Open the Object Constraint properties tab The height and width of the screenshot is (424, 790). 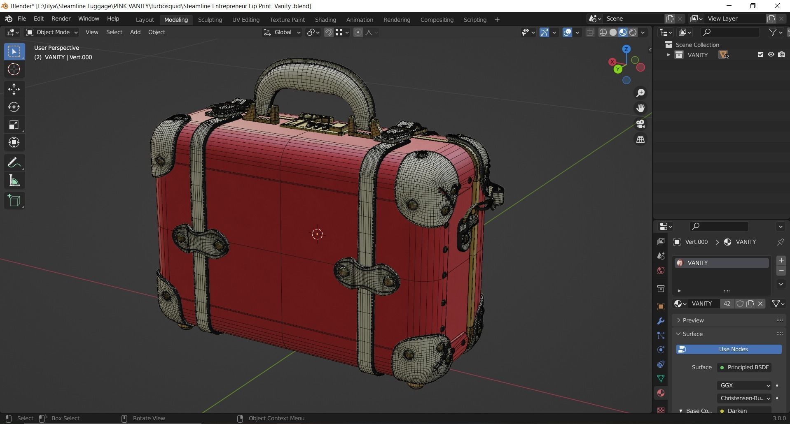[661, 364]
